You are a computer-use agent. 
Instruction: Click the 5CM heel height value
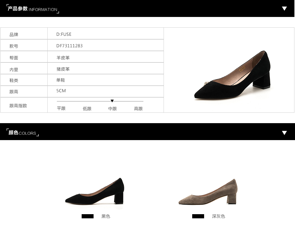[61, 91]
